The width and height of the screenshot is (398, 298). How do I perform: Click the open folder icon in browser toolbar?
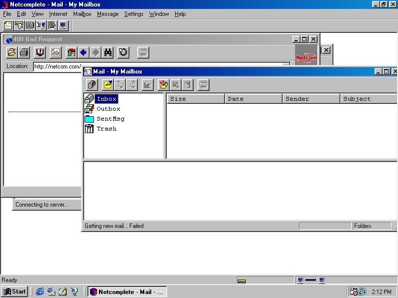11,53
